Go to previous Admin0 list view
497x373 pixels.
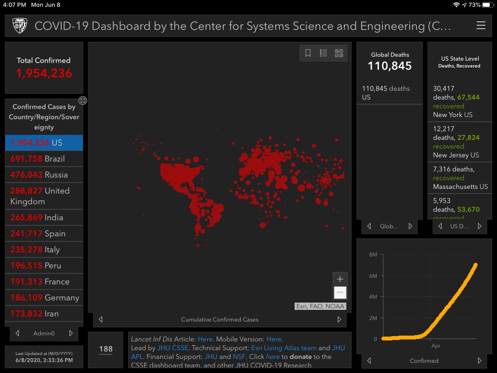coord(17,333)
